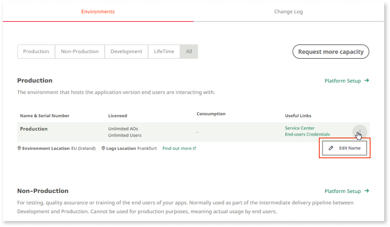Click the Request more capacity button
Screen dimensions: 390x227
tap(330, 51)
